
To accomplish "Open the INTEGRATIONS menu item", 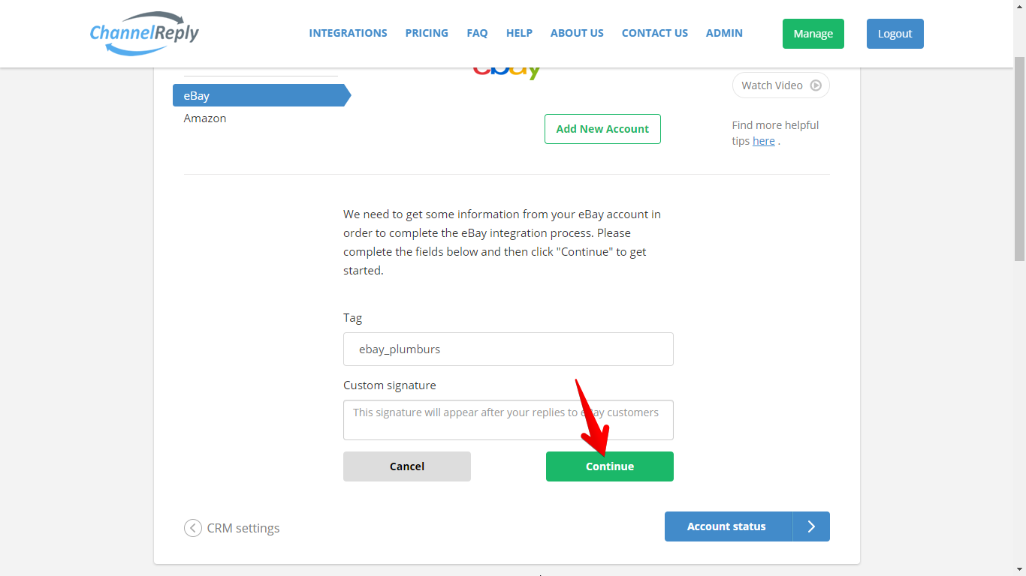I will [x=349, y=33].
